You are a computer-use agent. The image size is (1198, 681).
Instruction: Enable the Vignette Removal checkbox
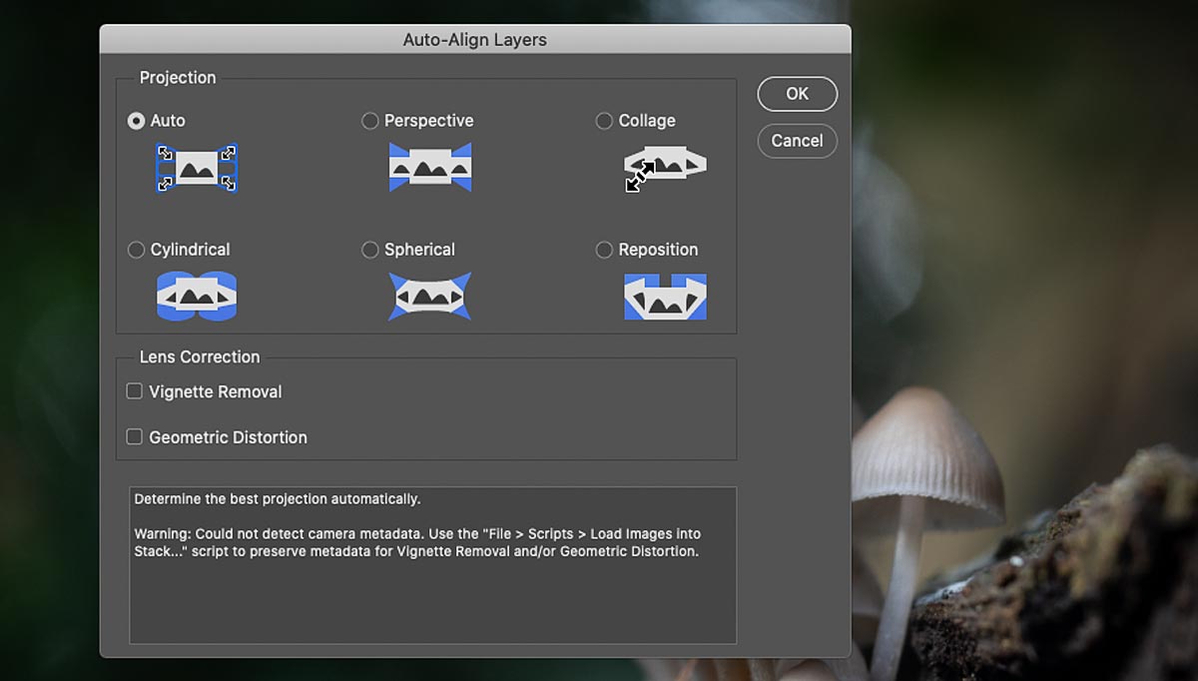click(x=135, y=391)
